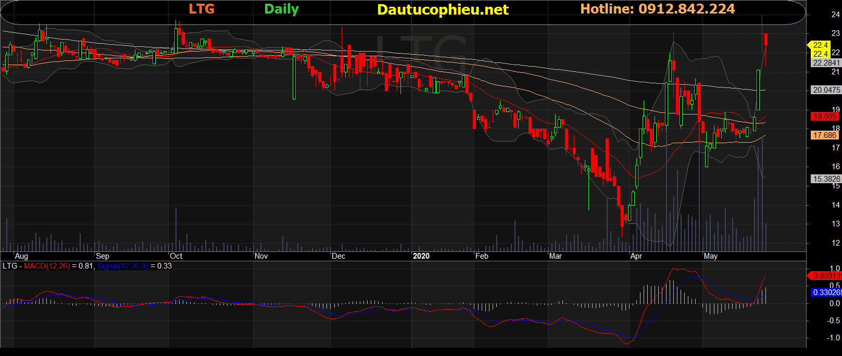Click the -1.0 tick on the MACD axis

[834, 338]
